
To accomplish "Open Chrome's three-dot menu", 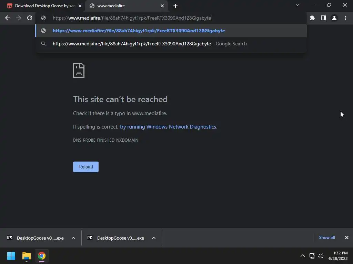I will (x=345, y=18).
